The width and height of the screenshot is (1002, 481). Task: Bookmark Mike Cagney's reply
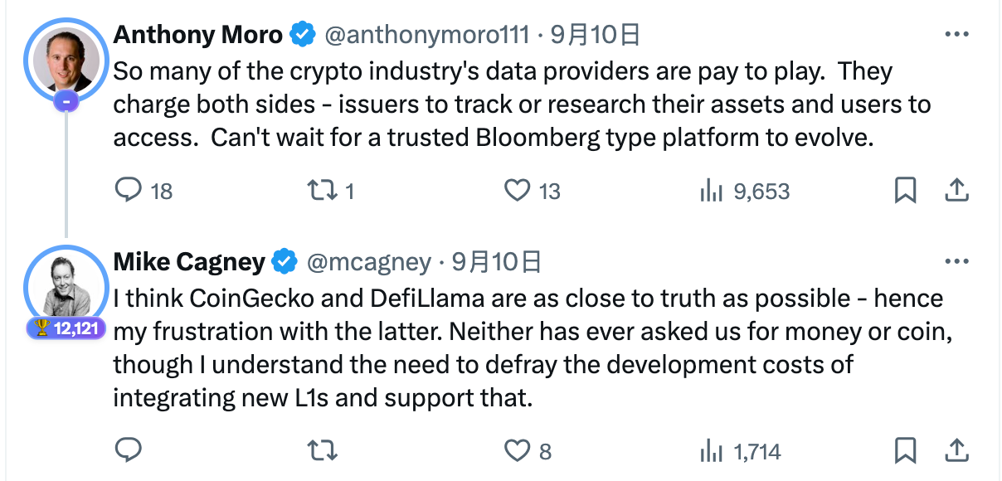[906, 452]
